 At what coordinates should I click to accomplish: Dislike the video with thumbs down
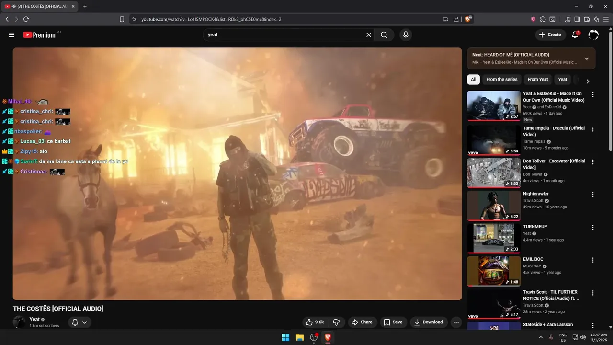click(x=336, y=322)
